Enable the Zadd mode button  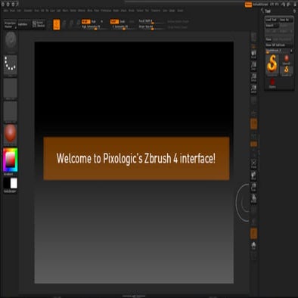(114, 22)
